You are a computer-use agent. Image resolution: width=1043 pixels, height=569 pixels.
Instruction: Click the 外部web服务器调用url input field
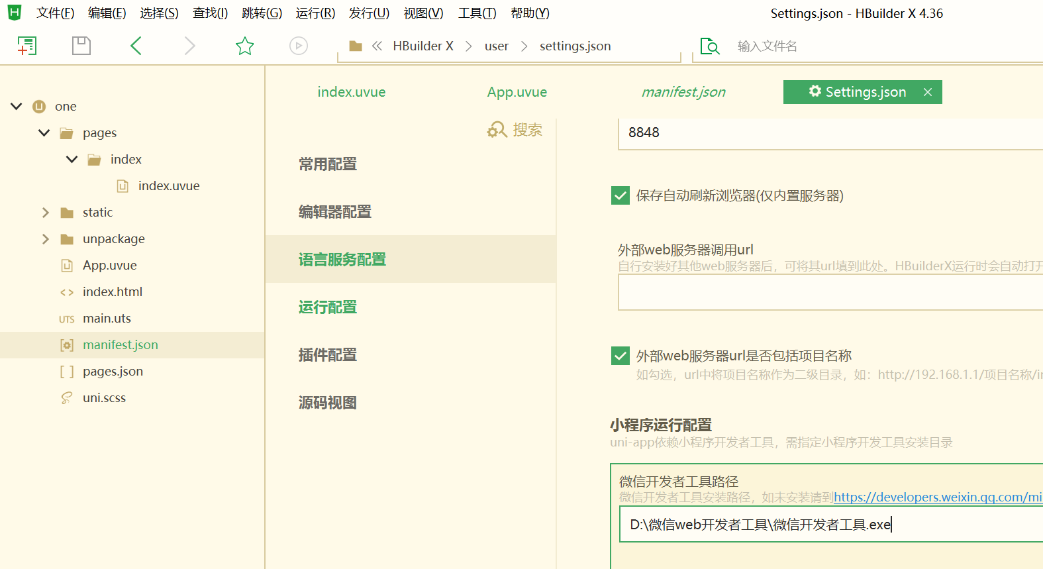pyautogui.click(x=830, y=292)
